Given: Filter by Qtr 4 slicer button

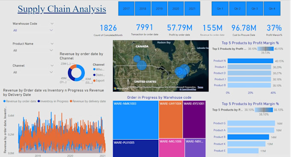Looking at the screenshot, I should tap(272, 9).
